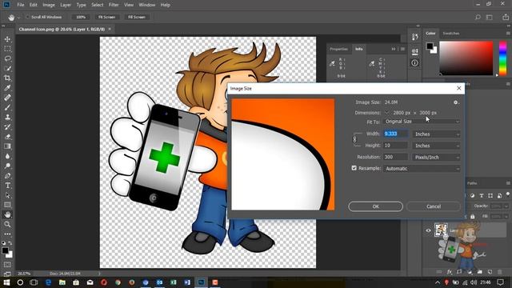Switch to the Swatches tab
The height and width of the screenshot is (288, 512).
(x=451, y=34)
